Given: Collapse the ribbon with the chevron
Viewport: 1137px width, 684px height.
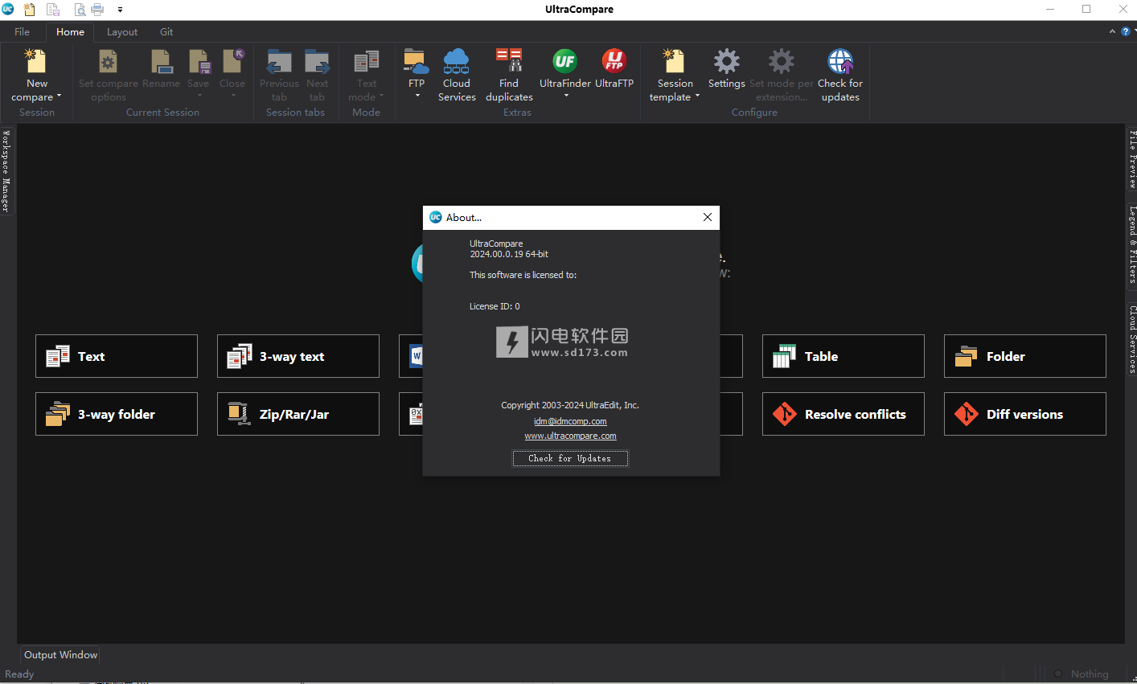Looking at the screenshot, I should 1112,32.
